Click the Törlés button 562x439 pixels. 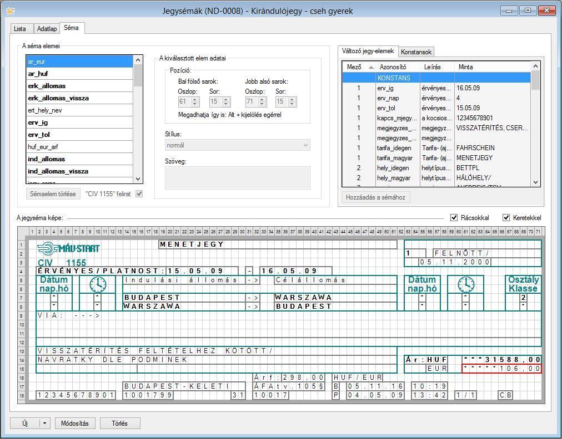tap(120, 423)
